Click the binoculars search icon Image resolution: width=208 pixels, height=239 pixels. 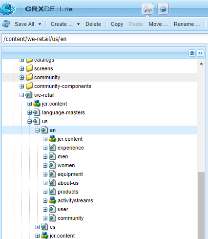[x=192, y=53]
